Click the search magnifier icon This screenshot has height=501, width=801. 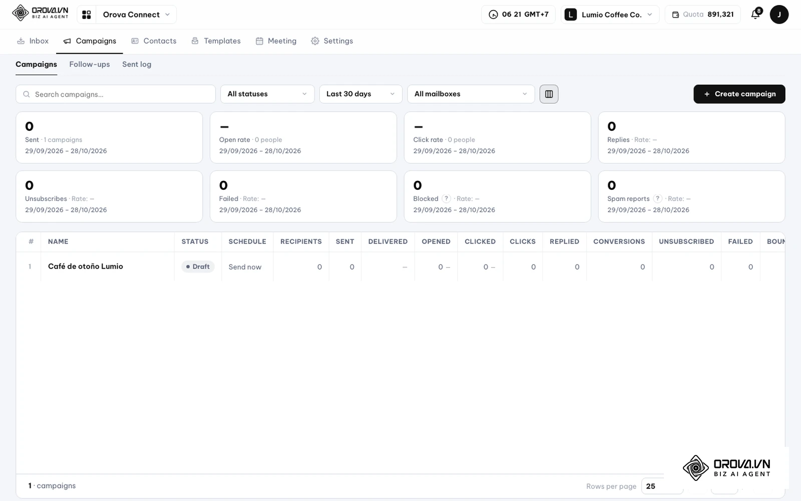coord(27,94)
